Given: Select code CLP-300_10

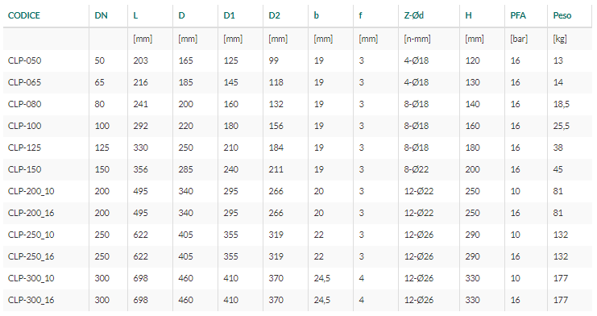Looking at the screenshot, I should (x=31, y=278).
